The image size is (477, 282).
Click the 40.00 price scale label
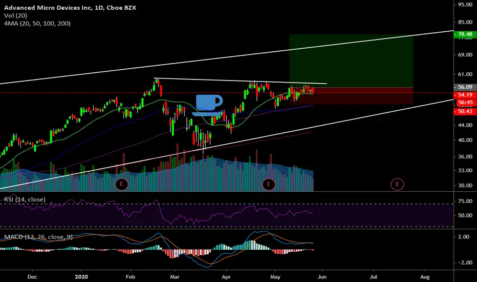pos(465,140)
